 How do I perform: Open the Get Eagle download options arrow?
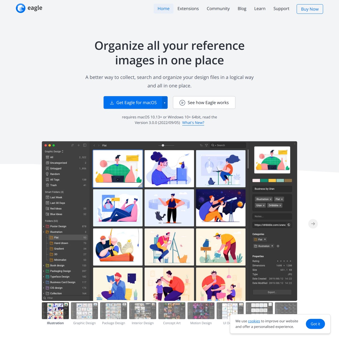(x=164, y=103)
